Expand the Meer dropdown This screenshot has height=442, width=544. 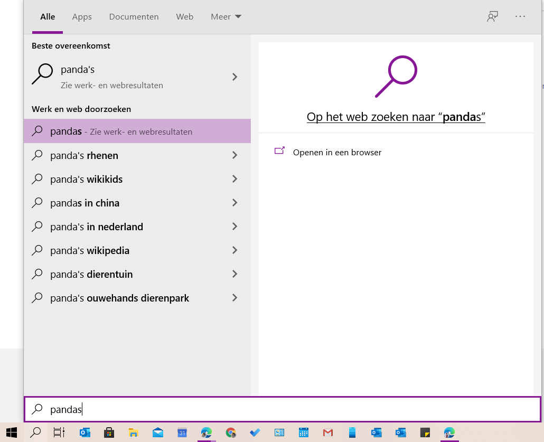[x=226, y=17]
